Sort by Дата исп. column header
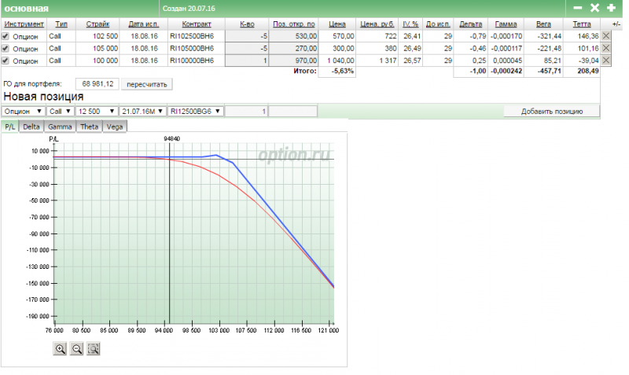 [x=144, y=24]
